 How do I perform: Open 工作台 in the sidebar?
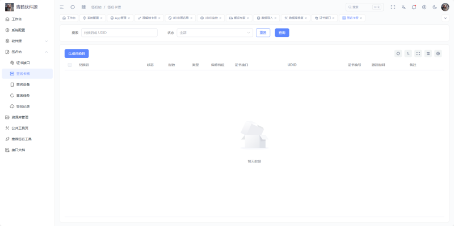point(27,19)
